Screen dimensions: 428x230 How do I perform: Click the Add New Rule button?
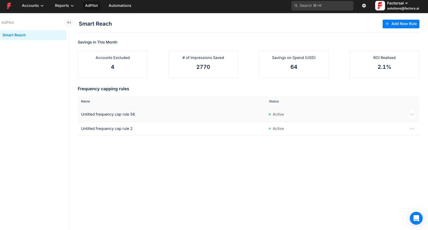click(x=401, y=24)
